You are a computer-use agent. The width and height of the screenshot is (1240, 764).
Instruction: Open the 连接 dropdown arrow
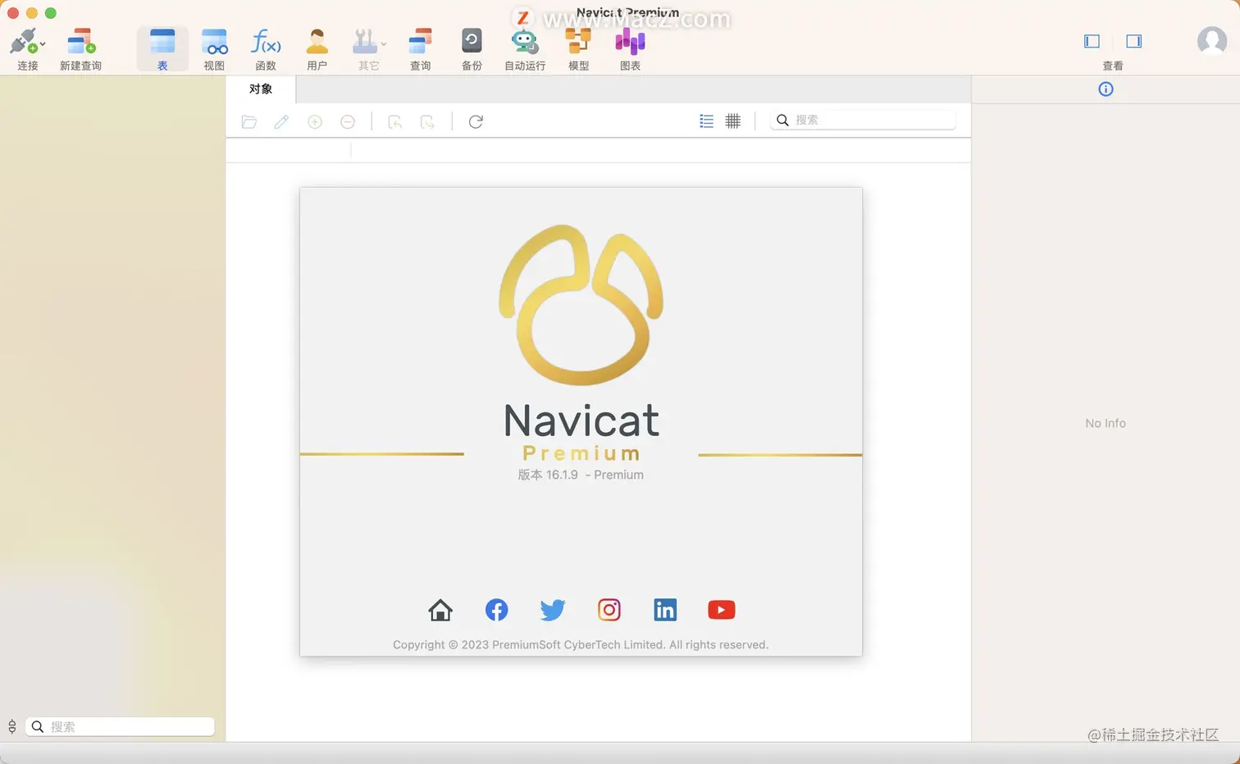pyautogui.click(x=43, y=43)
